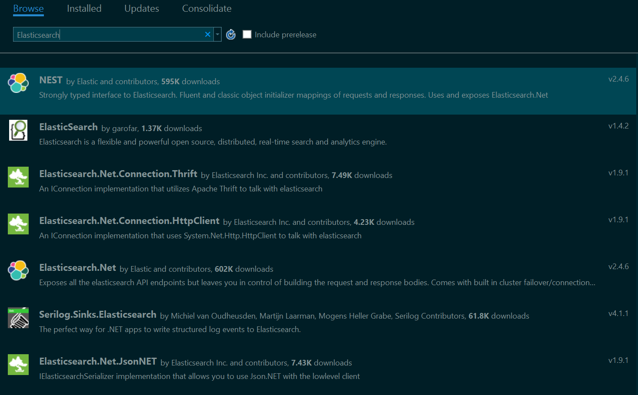Image resolution: width=638 pixels, height=395 pixels.
Task: Click description mentioning Apache Thrift
Action: click(x=181, y=189)
